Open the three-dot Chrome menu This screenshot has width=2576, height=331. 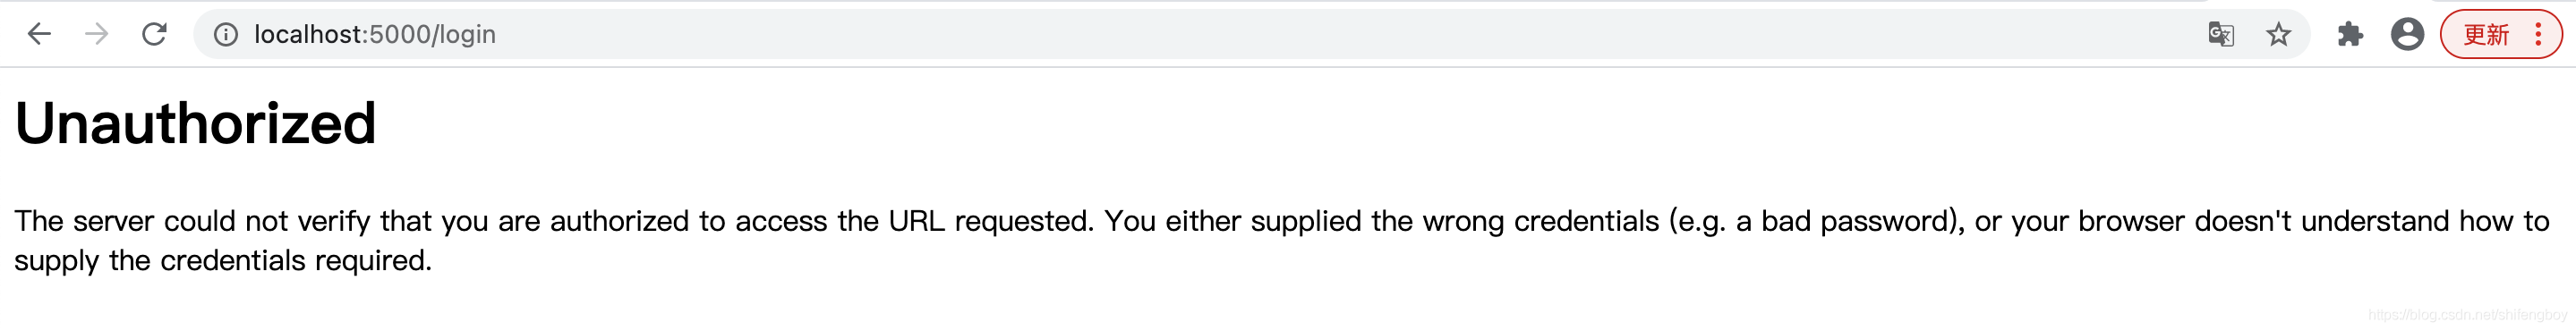[x=2538, y=35]
